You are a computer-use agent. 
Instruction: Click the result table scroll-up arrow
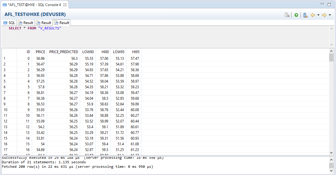click(x=331, y=51)
